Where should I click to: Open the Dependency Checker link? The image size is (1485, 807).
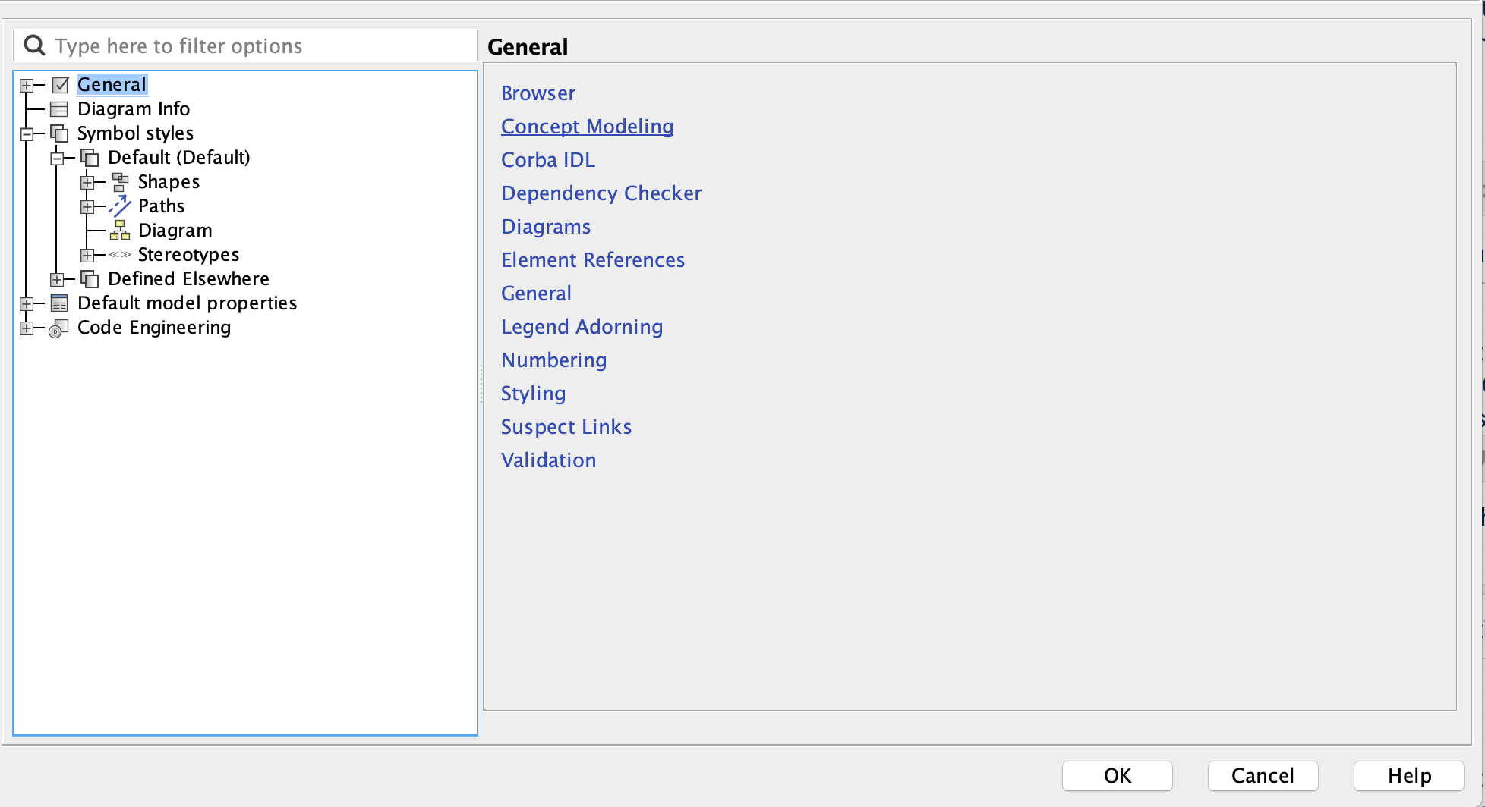(601, 193)
